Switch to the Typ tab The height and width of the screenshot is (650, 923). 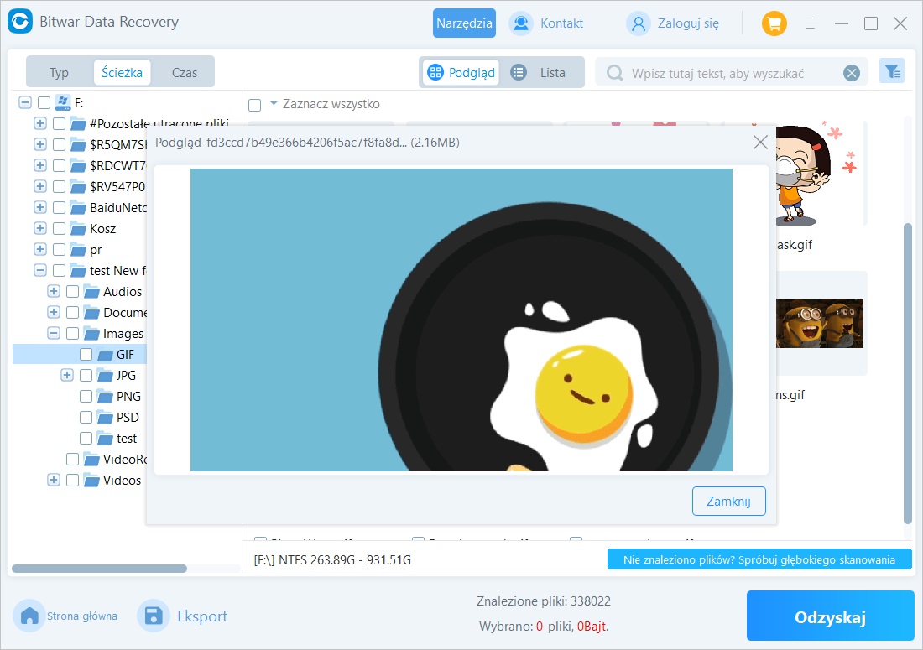point(59,72)
